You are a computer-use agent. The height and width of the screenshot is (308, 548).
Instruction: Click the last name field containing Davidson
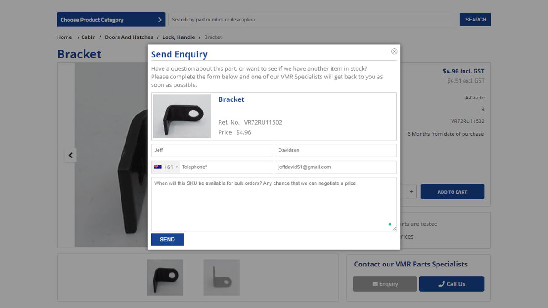click(x=336, y=150)
